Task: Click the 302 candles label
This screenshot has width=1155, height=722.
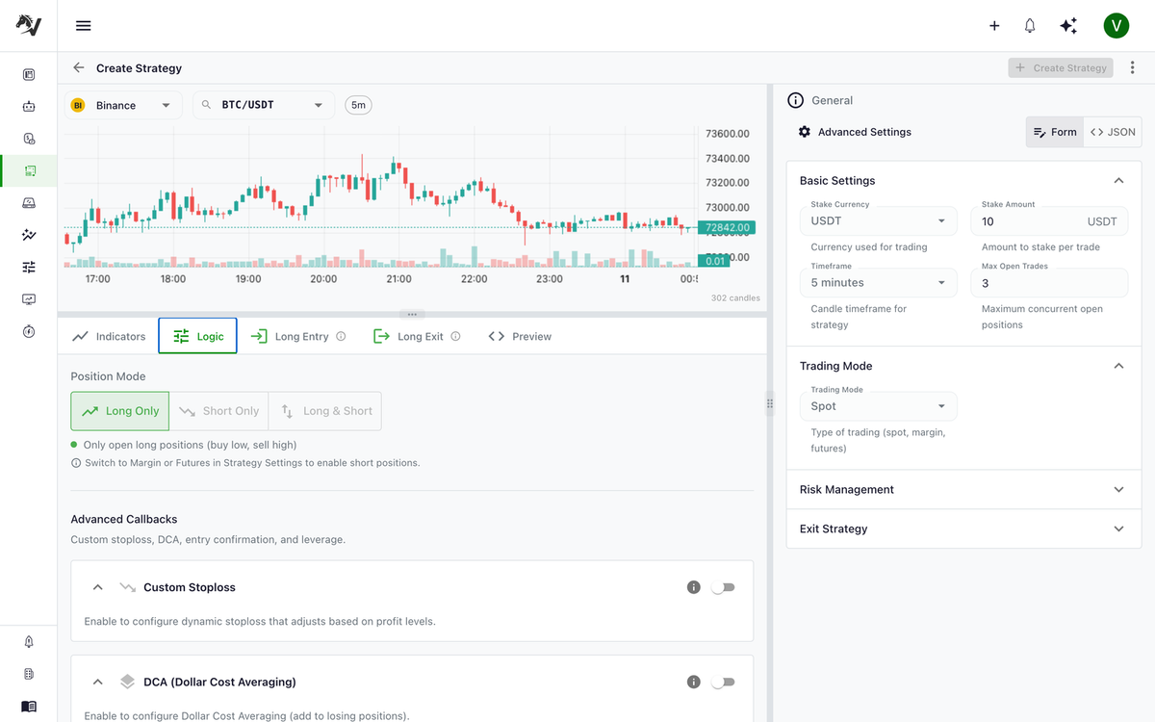Action: click(x=735, y=298)
